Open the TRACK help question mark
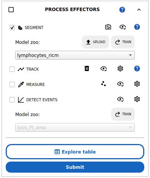This screenshot has width=150, height=178. pyautogui.click(x=137, y=69)
